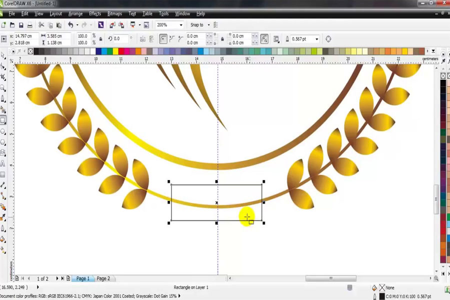This screenshot has height=300, width=450.
Task: Expand the color palette downward arrow
Action: 433,51
